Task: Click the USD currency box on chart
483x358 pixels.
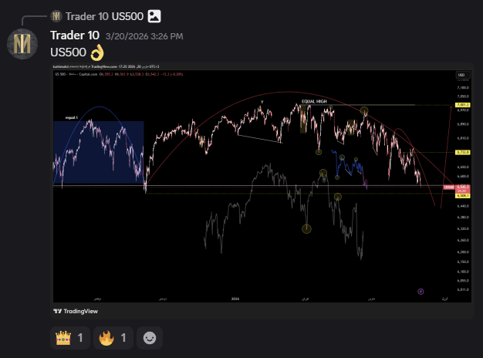Action: (463, 75)
